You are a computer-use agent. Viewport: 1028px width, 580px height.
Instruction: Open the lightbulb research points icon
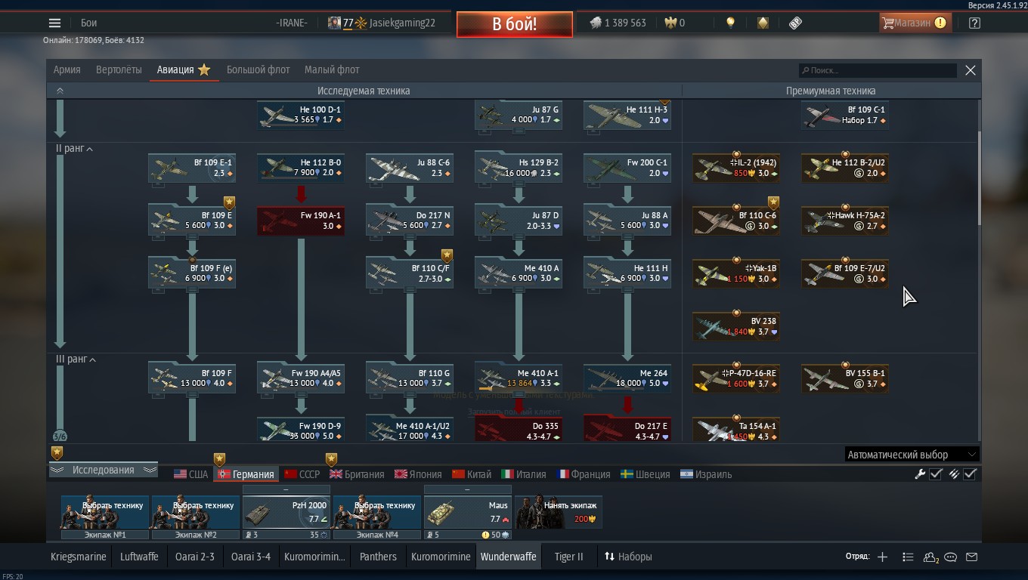(730, 23)
